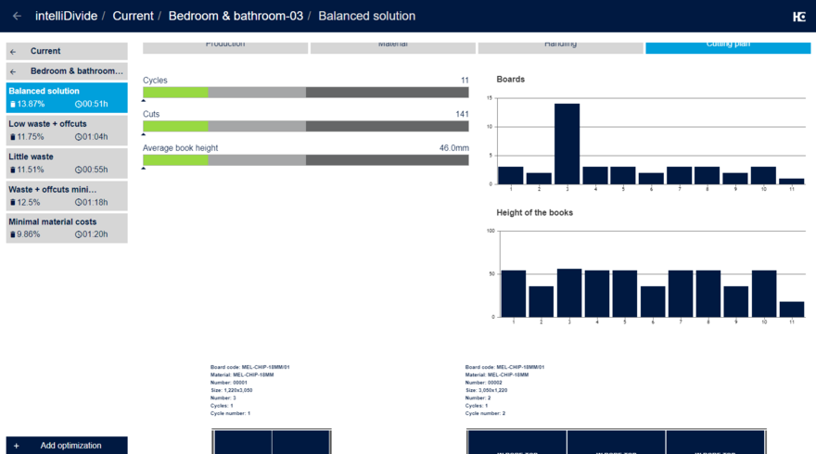Click 01:20h time value

point(96,234)
